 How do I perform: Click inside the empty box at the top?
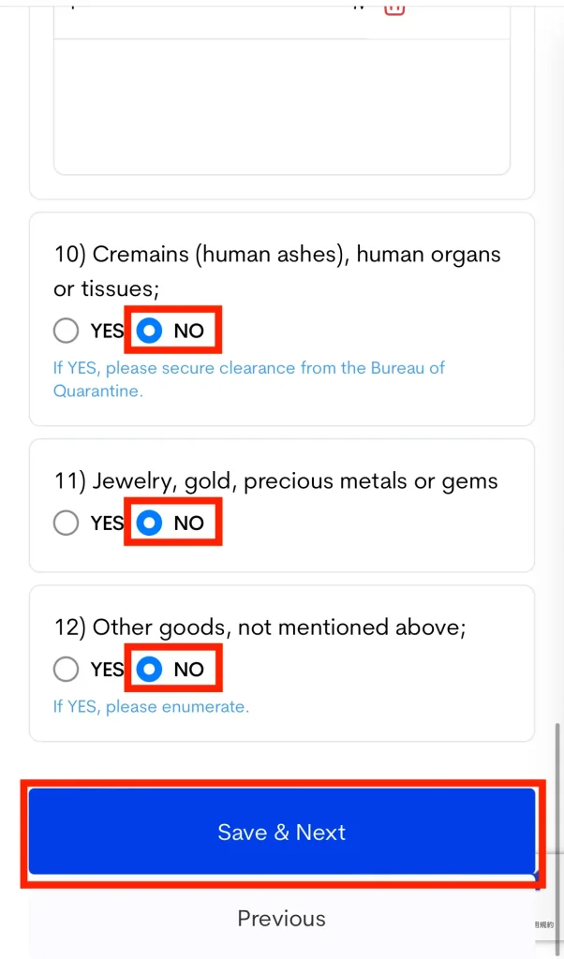pyautogui.click(x=281, y=108)
